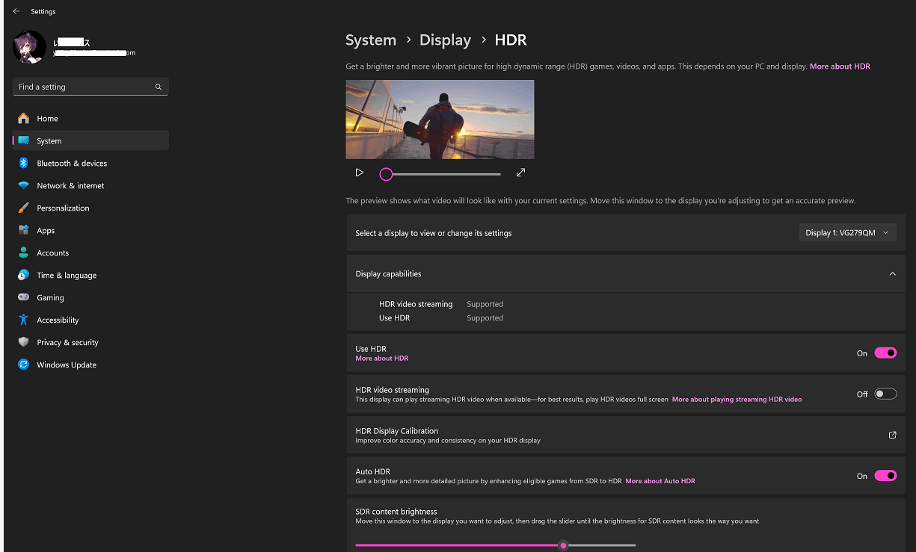Click More about Auto HDR
The width and height of the screenshot is (916, 552).
(660, 481)
